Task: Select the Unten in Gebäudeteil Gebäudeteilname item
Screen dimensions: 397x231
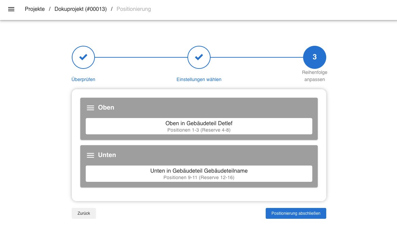Action: tap(199, 171)
